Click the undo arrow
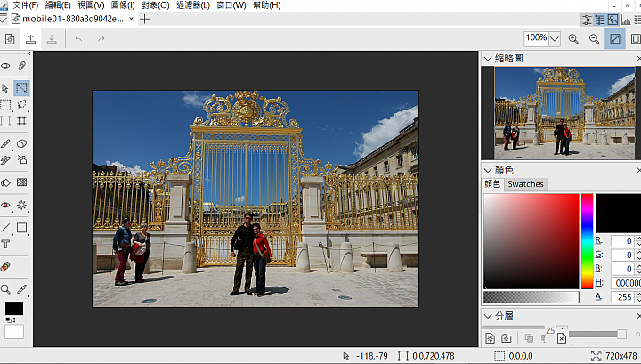 78,39
